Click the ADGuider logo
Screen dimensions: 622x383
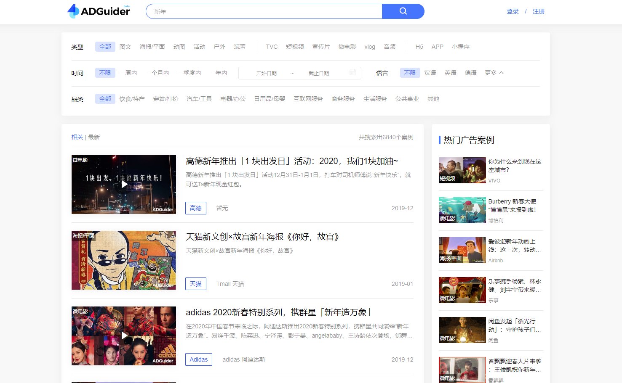pos(98,11)
